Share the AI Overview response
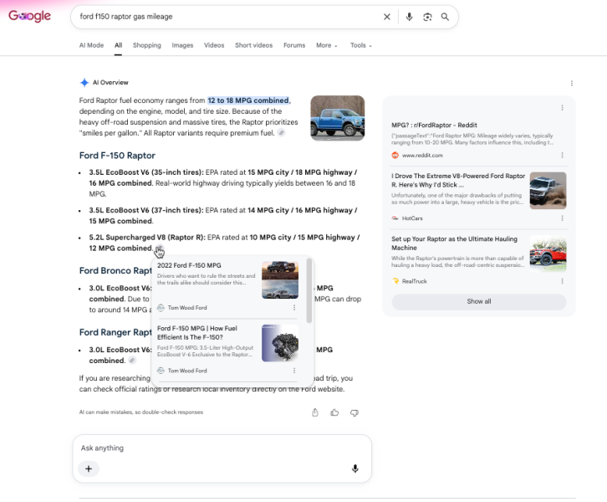Viewport: 607px width, 502px height. (315, 412)
